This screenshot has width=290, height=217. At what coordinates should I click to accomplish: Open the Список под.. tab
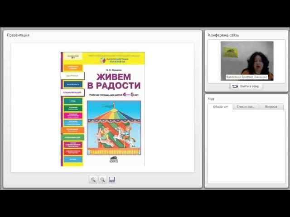tap(246, 107)
